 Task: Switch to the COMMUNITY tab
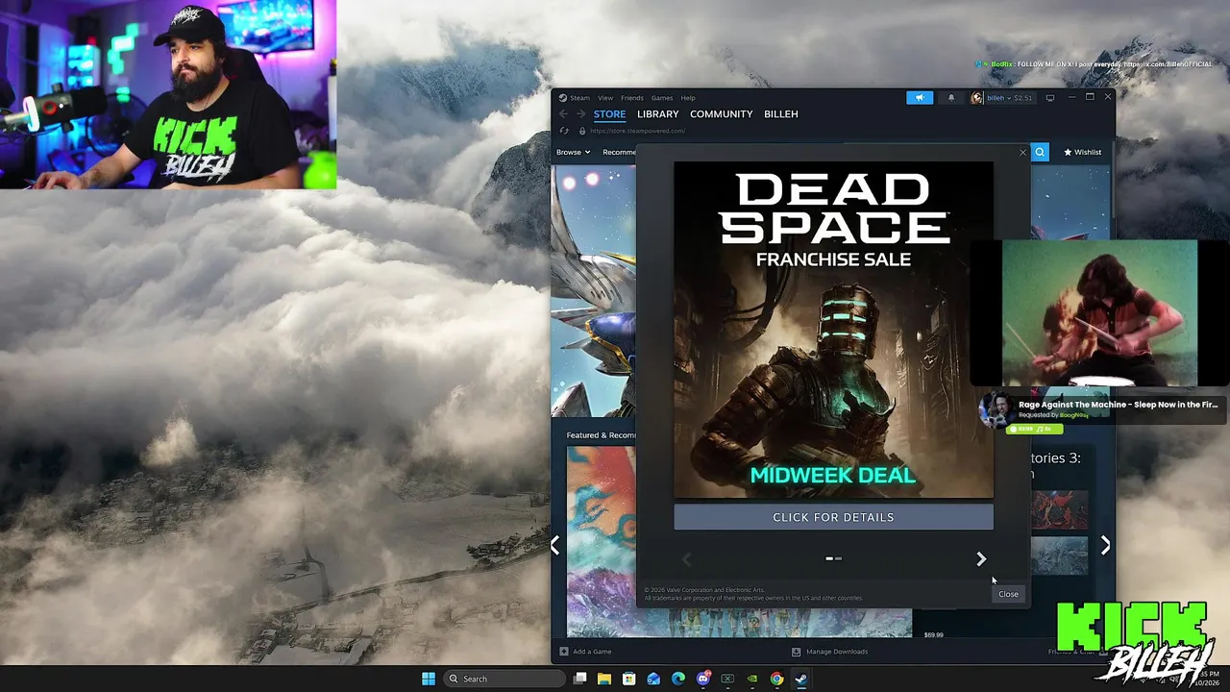click(x=722, y=114)
